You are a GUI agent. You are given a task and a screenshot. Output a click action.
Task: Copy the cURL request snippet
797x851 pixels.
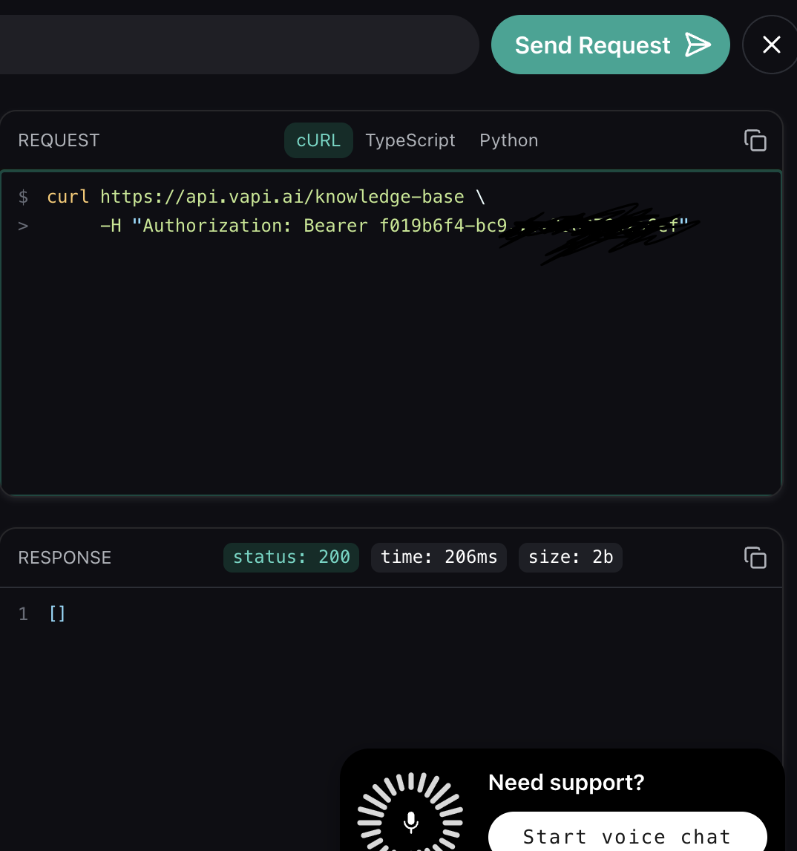[755, 140]
